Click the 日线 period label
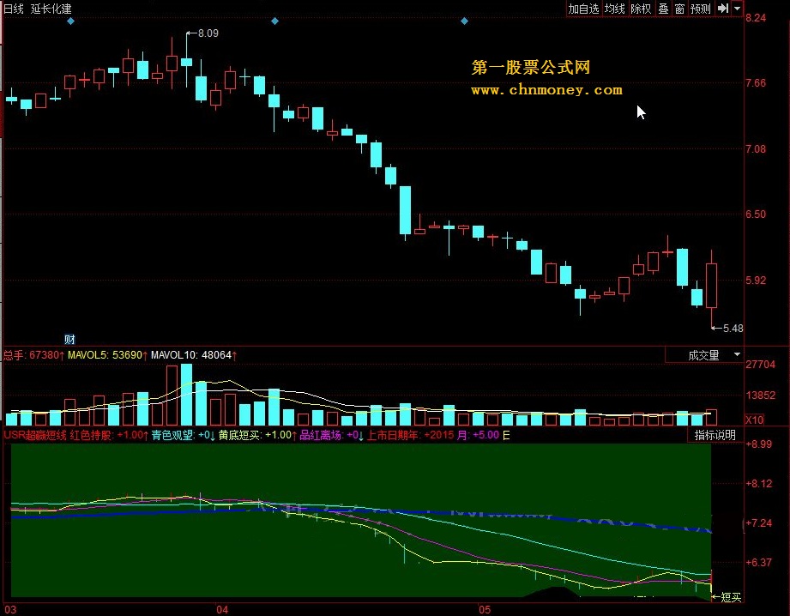The image size is (790, 616). (x=14, y=9)
